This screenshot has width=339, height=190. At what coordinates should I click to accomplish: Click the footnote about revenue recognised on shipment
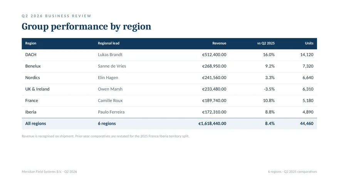pyautogui.click(x=106, y=136)
